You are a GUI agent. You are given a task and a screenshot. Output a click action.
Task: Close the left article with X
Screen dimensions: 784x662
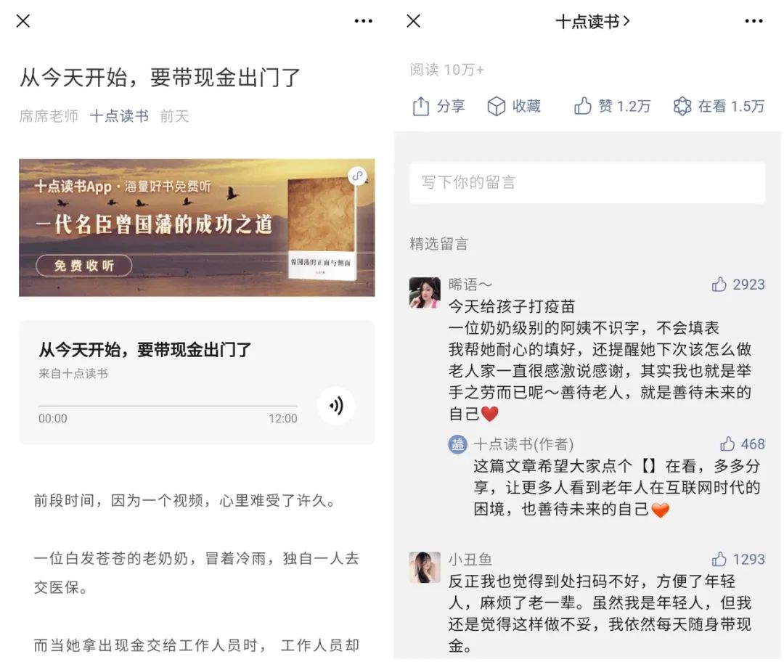pyautogui.click(x=23, y=21)
